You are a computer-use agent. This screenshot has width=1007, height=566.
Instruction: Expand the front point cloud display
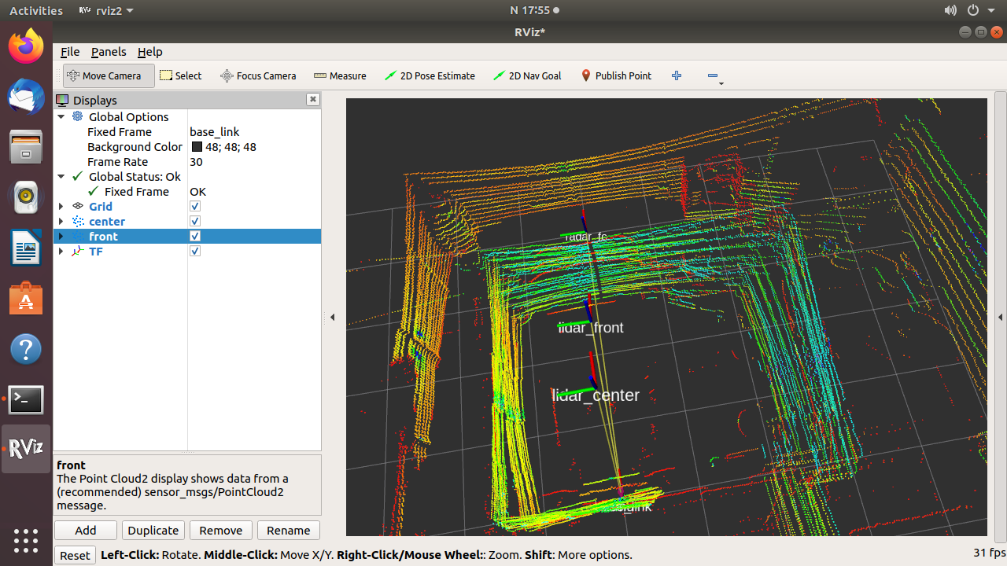tap(61, 236)
